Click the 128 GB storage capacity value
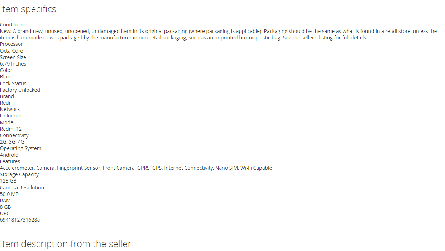 8,181
